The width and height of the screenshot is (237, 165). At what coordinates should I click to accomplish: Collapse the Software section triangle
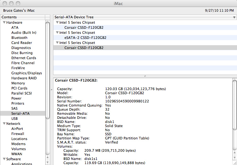coord(4,159)
